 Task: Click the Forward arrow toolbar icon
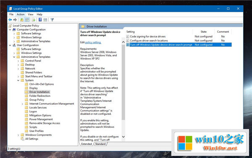point(15,20)
